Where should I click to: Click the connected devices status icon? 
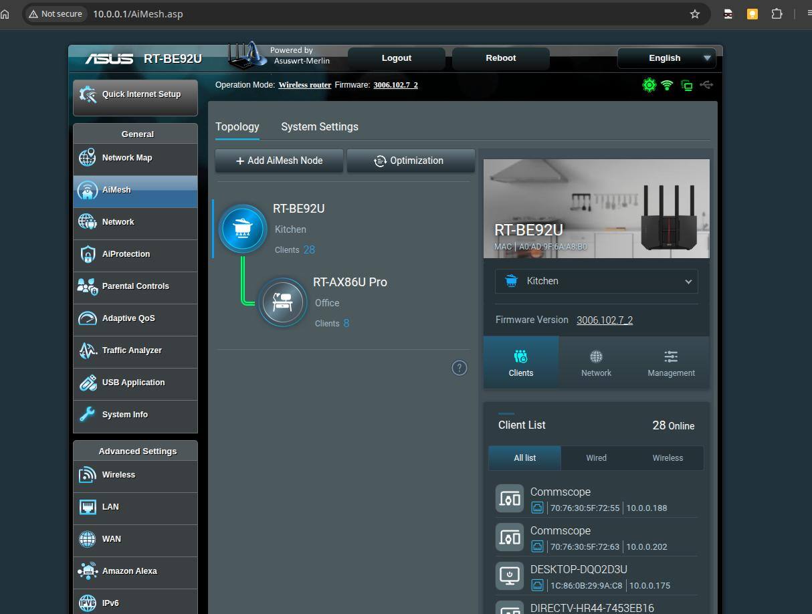pyautogui.click(x=687, y=85)
